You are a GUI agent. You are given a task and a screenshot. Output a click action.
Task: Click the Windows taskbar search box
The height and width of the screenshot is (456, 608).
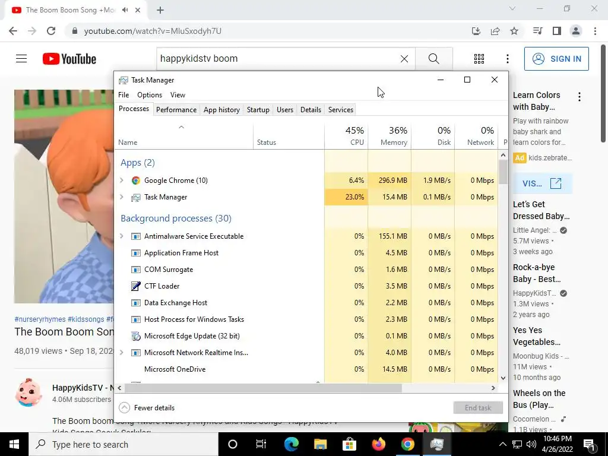tap(123, 444)
